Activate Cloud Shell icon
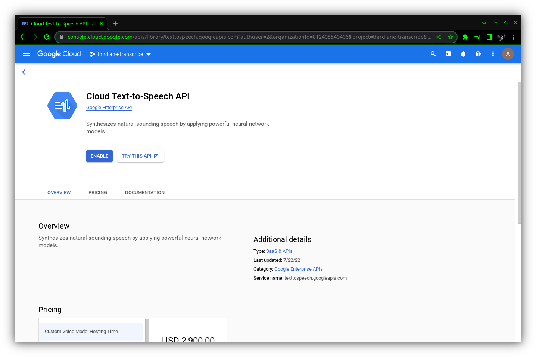 pos(448,54)
